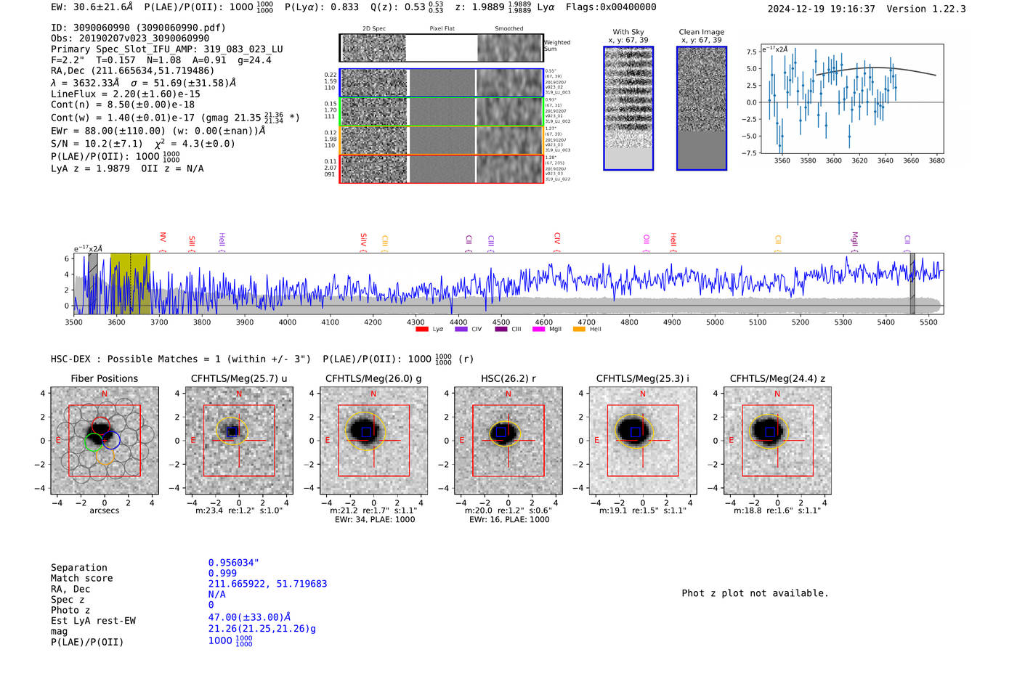1017x692 pixels.
Task: Select the NV emission line marker
Action: click(x=163, y=242)
